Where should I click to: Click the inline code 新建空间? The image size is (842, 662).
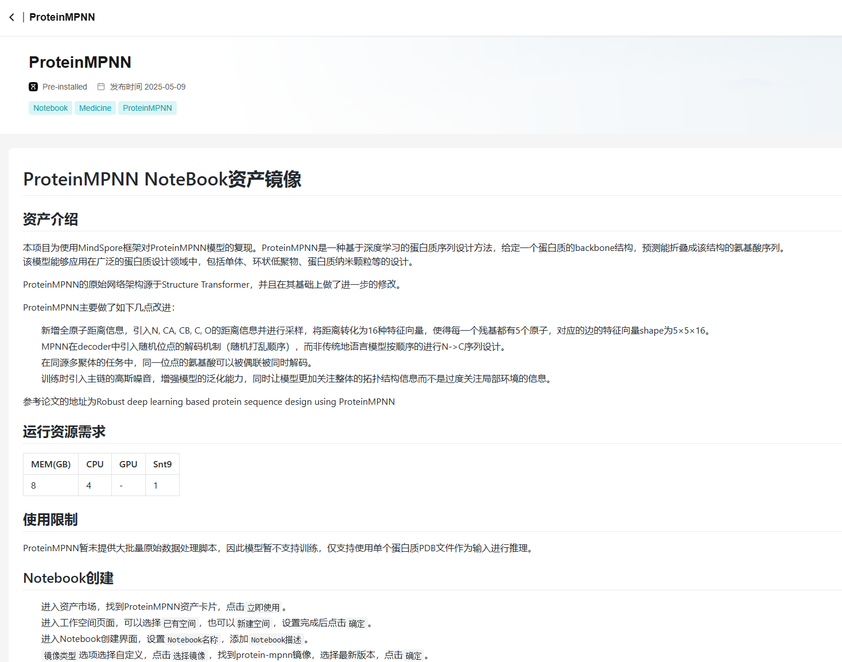click(253, 624)
